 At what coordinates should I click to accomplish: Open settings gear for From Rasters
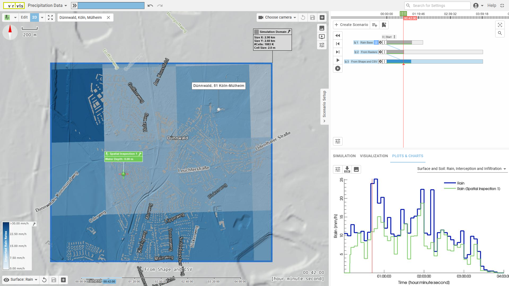click(380, 52)
